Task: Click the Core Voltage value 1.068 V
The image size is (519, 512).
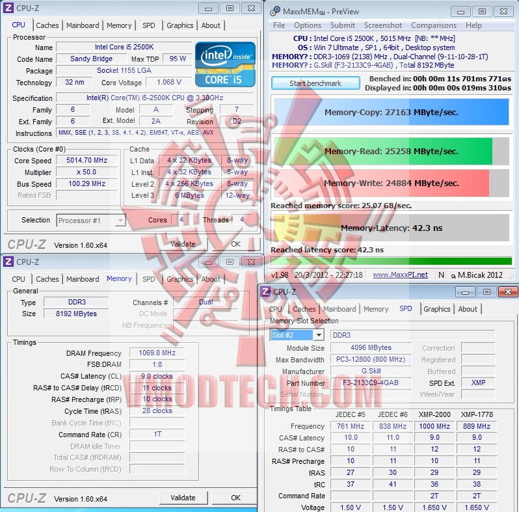Action: coord(169,82)
